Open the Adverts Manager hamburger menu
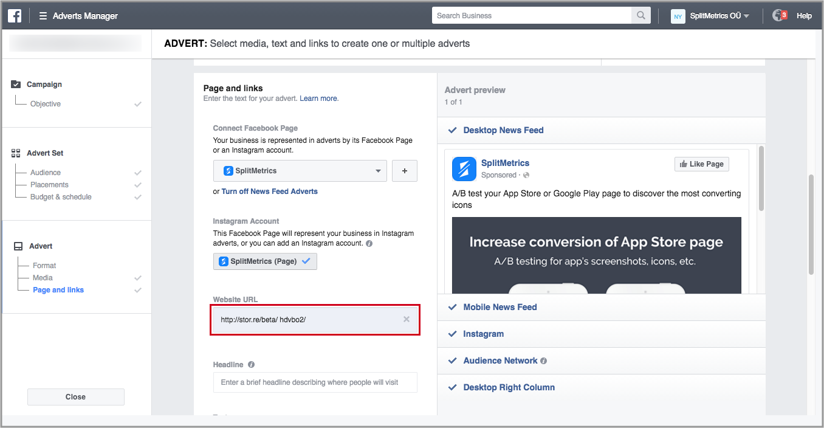The image size is (824, 428). coord(43,16)
